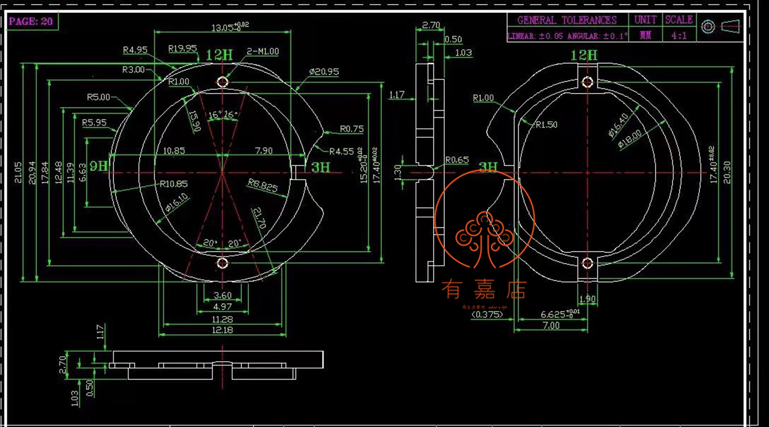This screenshot has height=427, width=769.
Task: Select the bottom screw hole in left view
Action: click(x=222, y=264)
